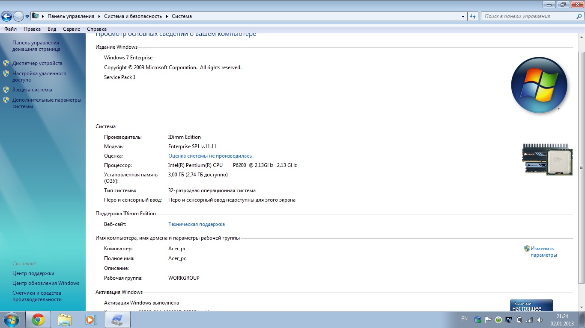Click shield icon beside 'Защита системы'
This screenshot has height=328, width=585.
[x=6, y=90]
